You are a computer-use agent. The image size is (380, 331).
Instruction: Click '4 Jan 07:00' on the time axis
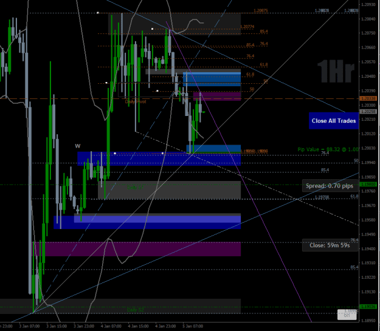111,326
